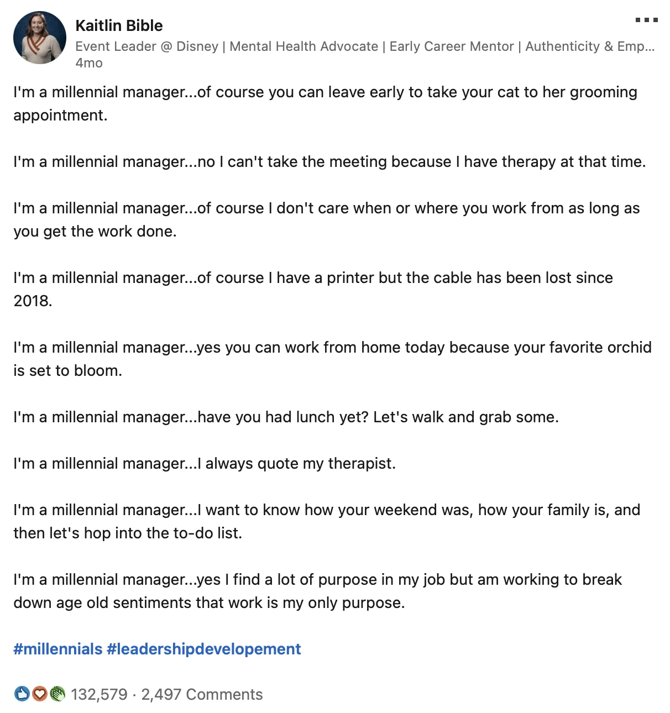Click the Event Leader @ Disney headline
This screenshot has height=713, width=670.
365,46
